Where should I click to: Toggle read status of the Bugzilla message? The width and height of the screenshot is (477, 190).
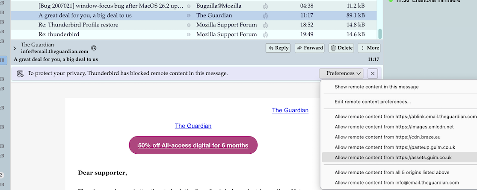click(189, 6)
